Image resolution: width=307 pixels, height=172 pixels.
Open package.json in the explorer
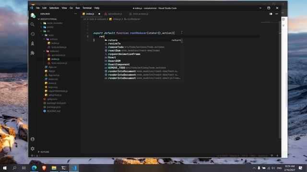point(54,107)
